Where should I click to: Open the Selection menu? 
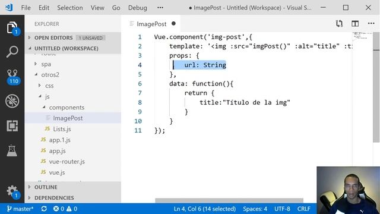point(70,8)
